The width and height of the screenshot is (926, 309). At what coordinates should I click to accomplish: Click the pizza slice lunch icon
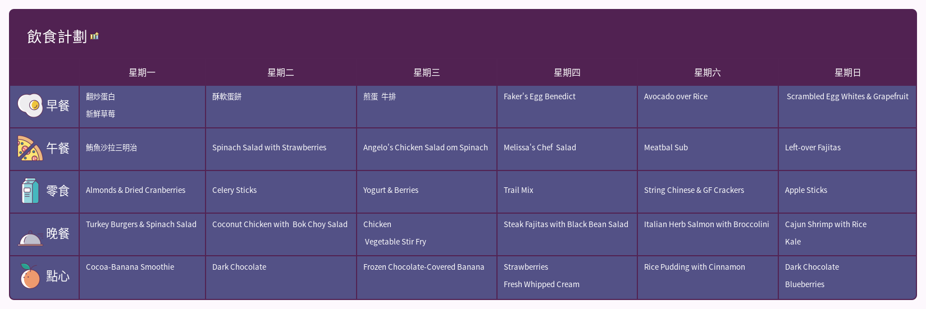pos(30,148)
